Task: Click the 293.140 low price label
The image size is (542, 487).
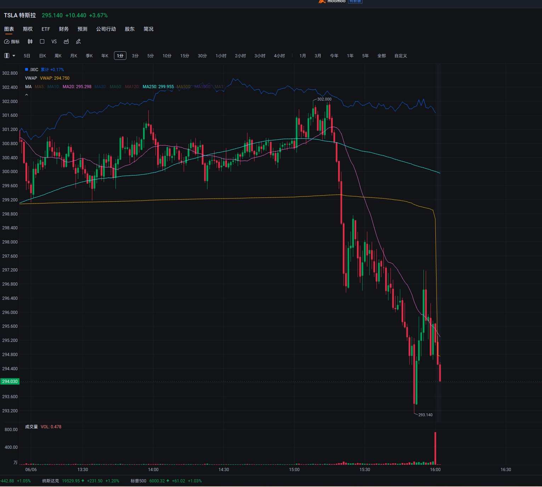Action: (426, 415)
